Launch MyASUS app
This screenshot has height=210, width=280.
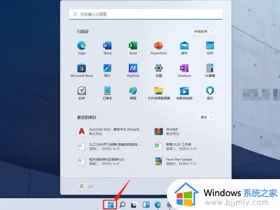[x=133, y=71]
